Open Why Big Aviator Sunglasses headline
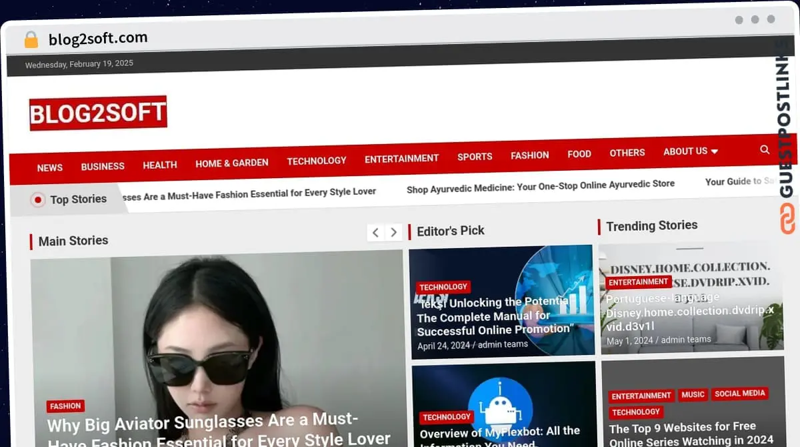800x447 pixels. [x=219, y=430]
